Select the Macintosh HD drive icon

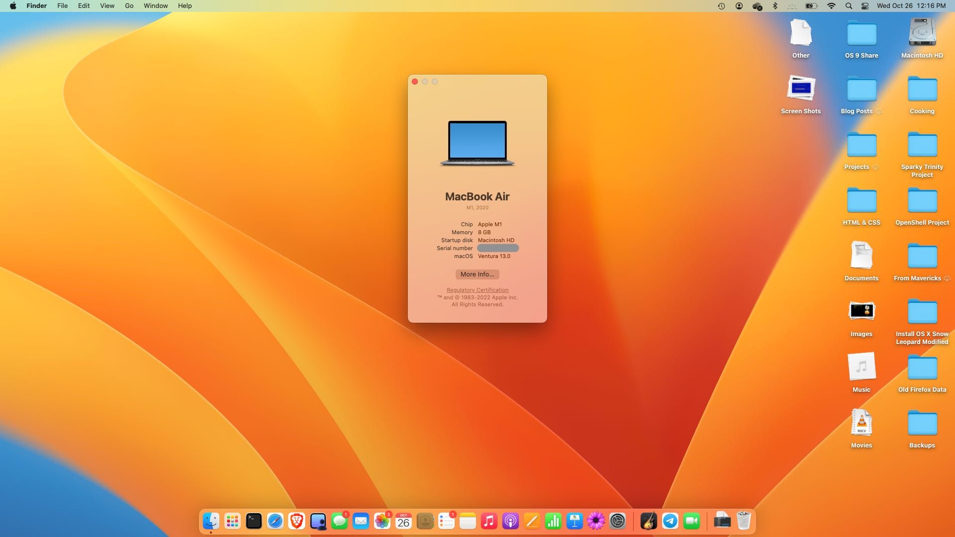click(922, 33)
